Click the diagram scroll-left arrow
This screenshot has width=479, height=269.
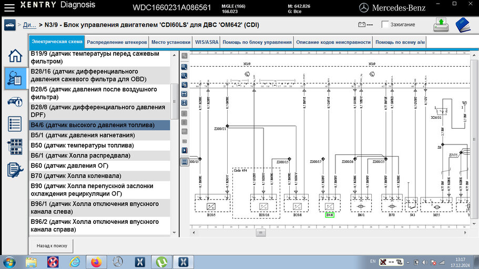(193, 233)
